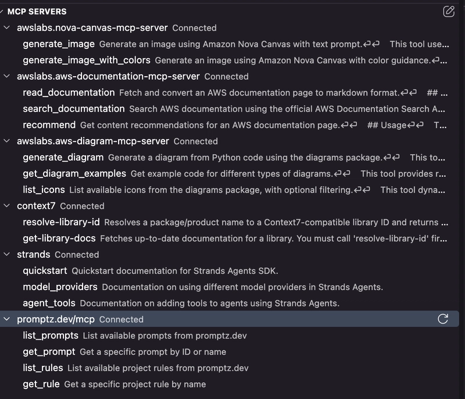Image resolution: width=465 pixels, height=399 pixels.
Task: Open the read_documentation tool entry
Action: pos(69,92)
